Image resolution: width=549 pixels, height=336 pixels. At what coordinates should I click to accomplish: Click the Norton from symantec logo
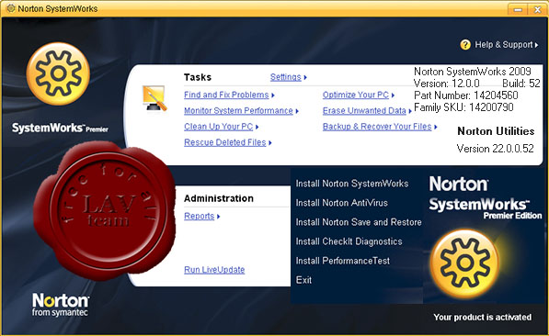coord(60,305)
